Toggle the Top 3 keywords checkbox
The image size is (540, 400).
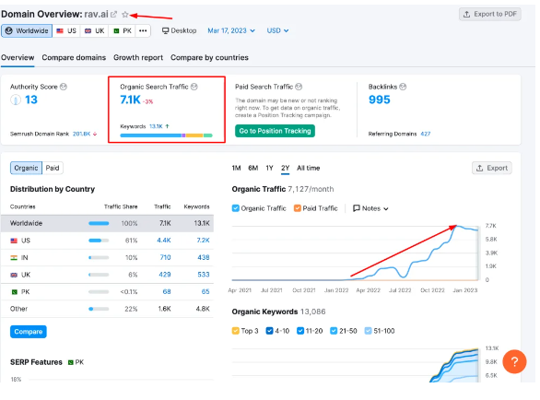coord(236,331)
